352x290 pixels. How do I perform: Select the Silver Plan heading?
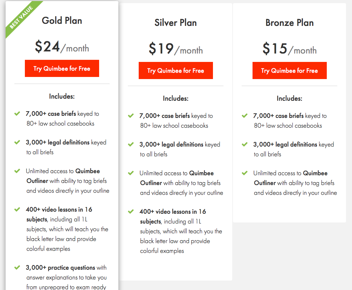[x=175, y=22]
